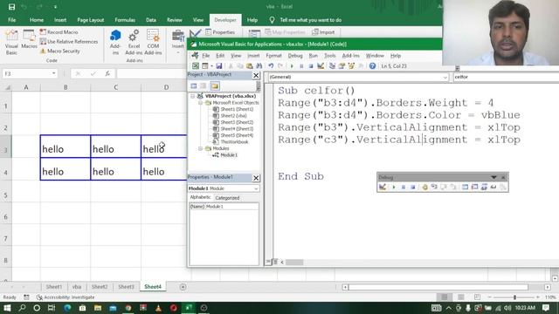
Task: Click the Find binoculars icon in VBA toolbar
Action: 259,66
